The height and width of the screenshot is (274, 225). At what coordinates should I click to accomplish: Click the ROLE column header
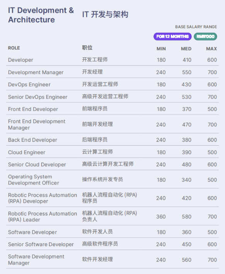coord(14,48)
